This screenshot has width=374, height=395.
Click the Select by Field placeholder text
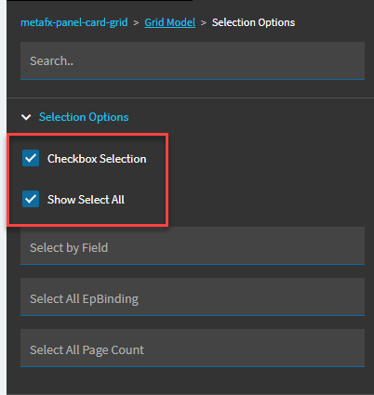(69, 248)
